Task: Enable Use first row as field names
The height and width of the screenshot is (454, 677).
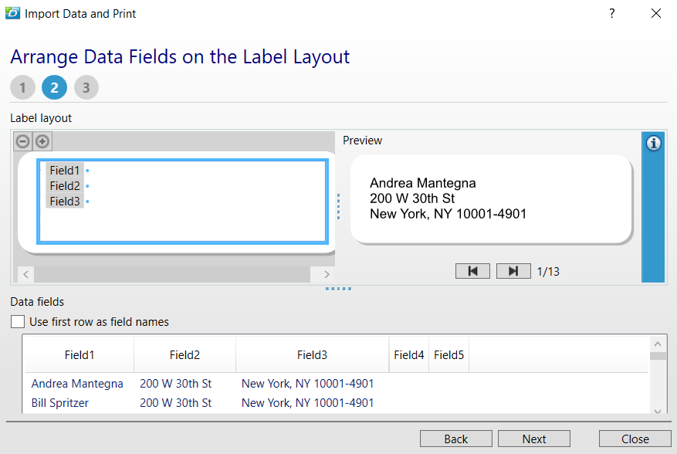Action: [18, 322]
